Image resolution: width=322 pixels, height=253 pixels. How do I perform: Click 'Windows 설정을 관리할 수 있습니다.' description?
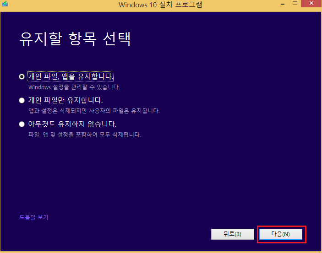click(74, 87)
